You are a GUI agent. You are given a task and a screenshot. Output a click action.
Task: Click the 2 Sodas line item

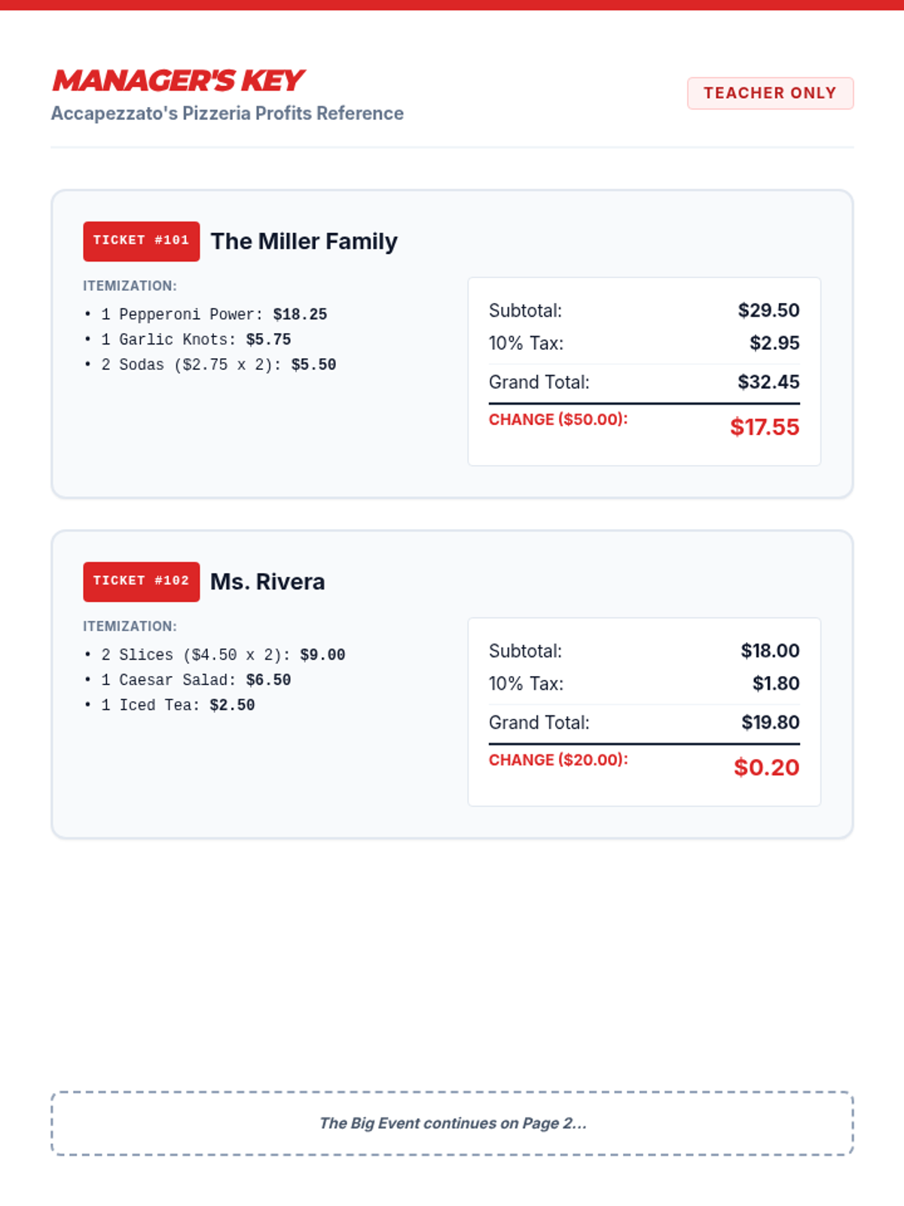point(211,365)
